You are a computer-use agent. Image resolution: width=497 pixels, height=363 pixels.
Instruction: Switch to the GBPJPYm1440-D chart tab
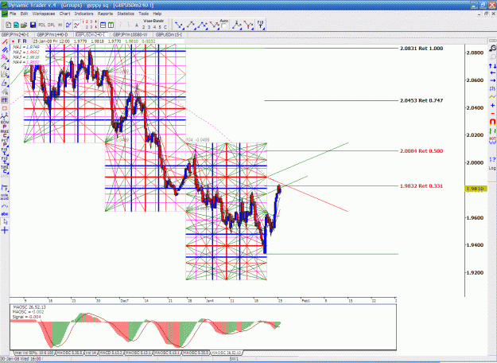52,34
